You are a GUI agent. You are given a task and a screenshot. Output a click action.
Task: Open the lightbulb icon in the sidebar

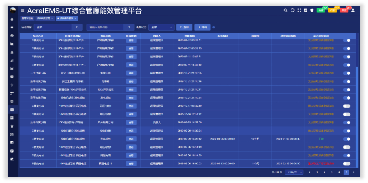[12, 85]
